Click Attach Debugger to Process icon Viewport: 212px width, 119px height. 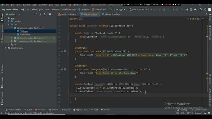point(177,10)
